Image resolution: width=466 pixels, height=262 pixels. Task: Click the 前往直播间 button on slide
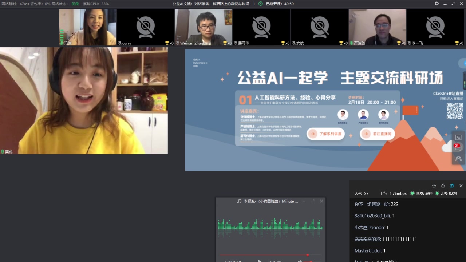[x=377, y=134]
